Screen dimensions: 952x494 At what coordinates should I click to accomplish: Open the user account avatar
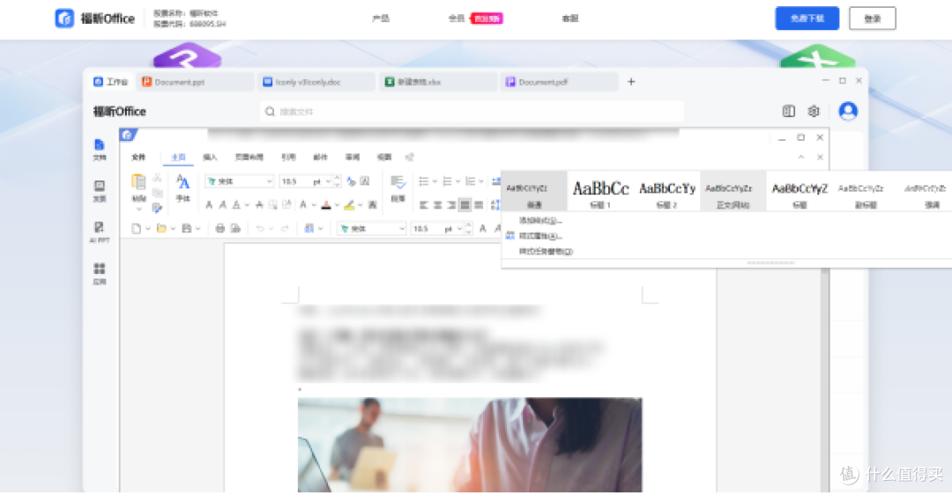click(848, 111)
